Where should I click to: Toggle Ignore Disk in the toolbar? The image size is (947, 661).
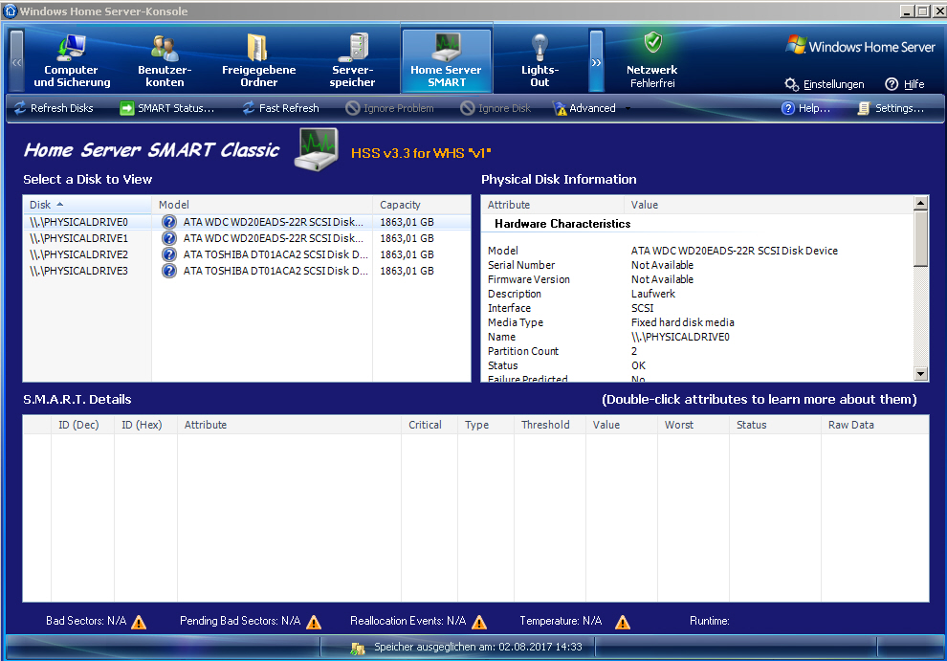click(465, 108)
